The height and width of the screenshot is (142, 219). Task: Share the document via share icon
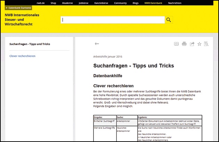pos(192,44)
